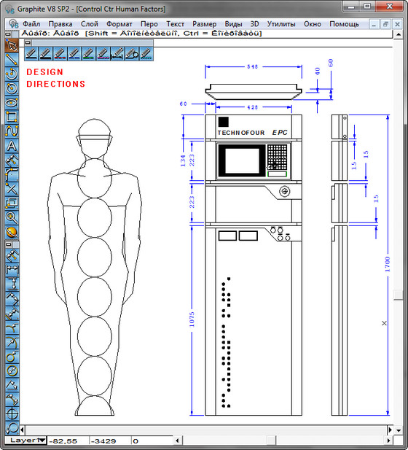Choose the single line drawing tool
The height and width of the screenshot is (450, 408).
pos(12,59)
